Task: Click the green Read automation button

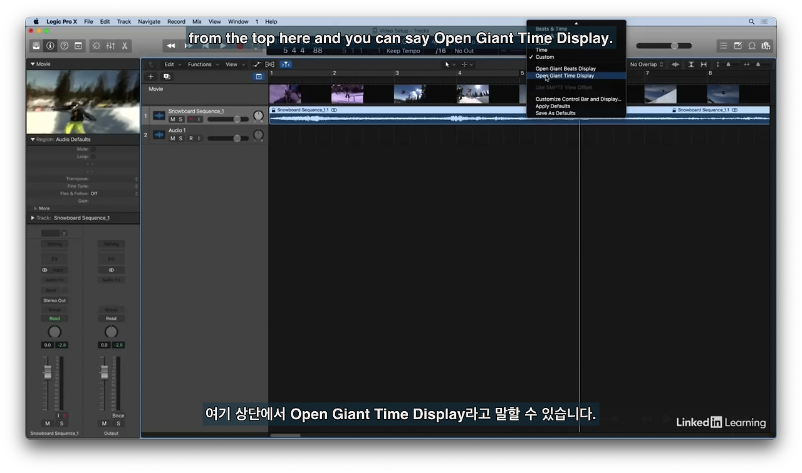Action: [x=55, y=318]
